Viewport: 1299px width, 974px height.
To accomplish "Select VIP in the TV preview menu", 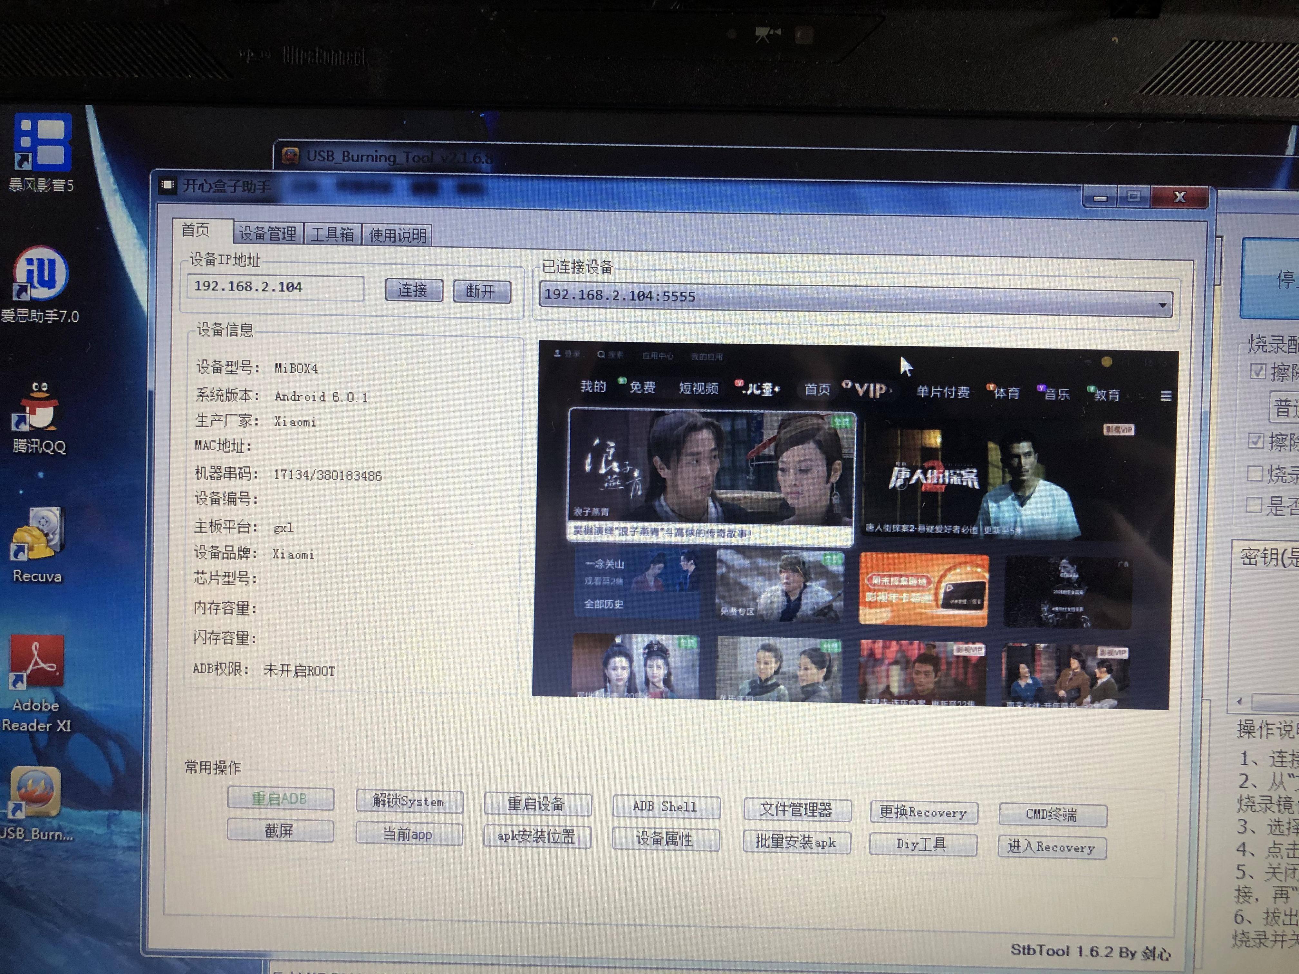I will click(x=870, y=390).
